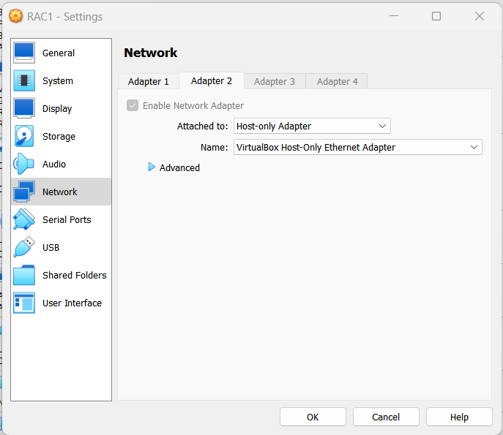The height and width of the screenshot is (435, 503).
Task: Open Help for settings dialog
Action: tap(459, 417)
